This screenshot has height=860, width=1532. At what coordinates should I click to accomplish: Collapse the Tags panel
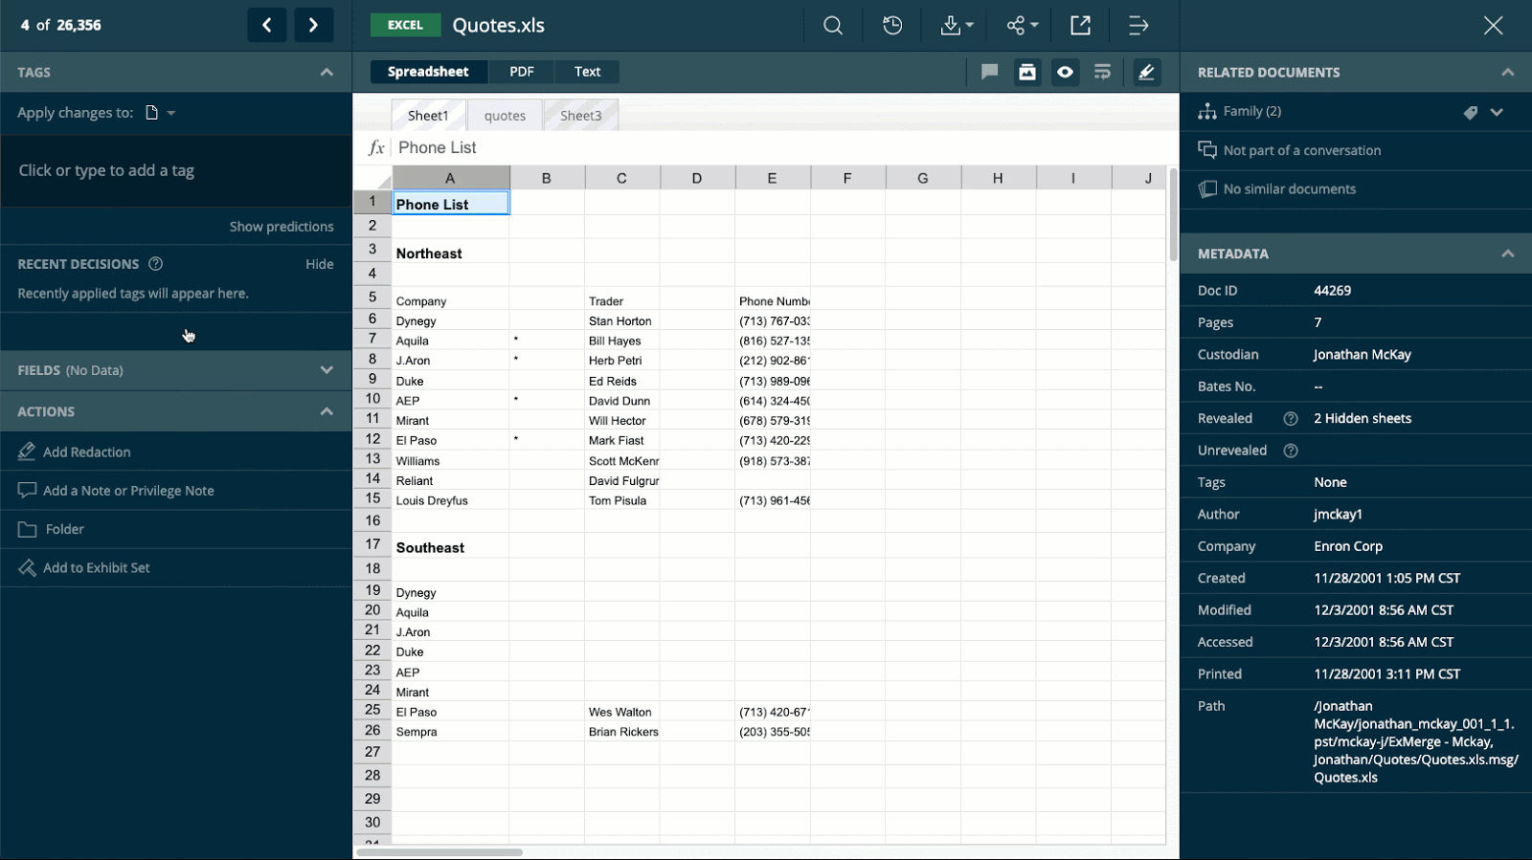(x=327, y=72)
